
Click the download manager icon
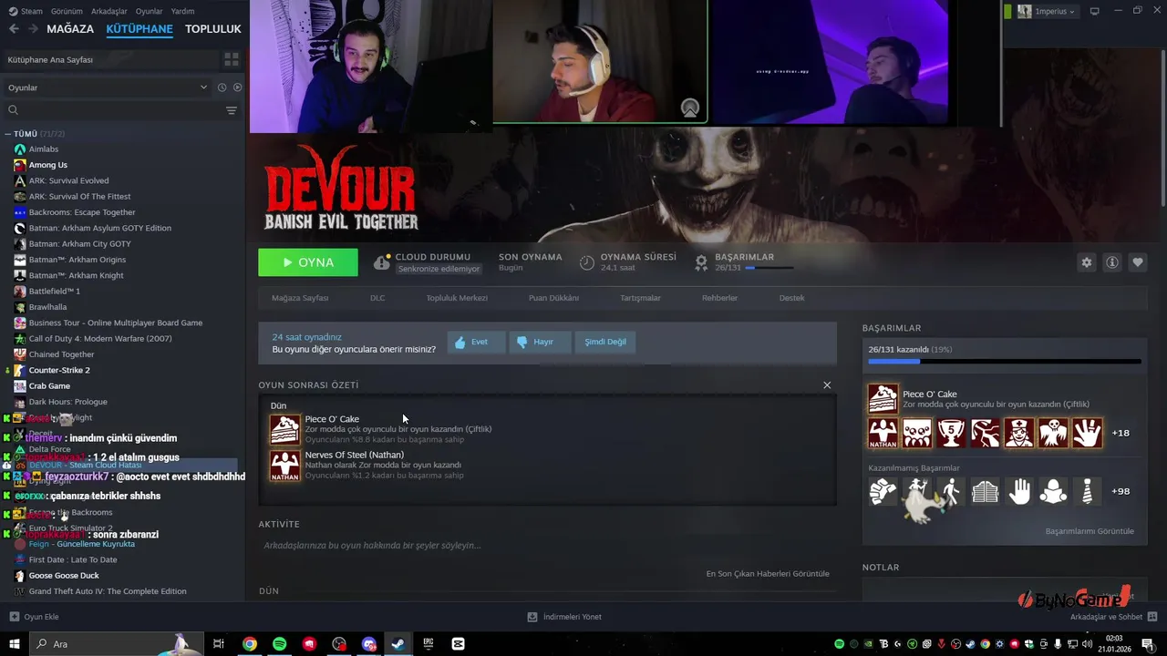[x=532, y=617]
